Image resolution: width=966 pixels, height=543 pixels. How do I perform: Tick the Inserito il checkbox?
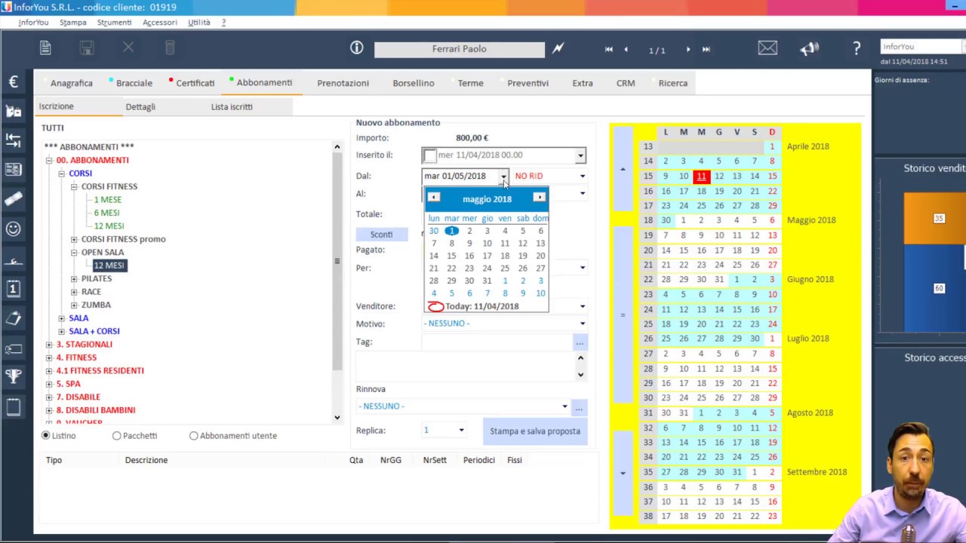[x=429, y=155]
